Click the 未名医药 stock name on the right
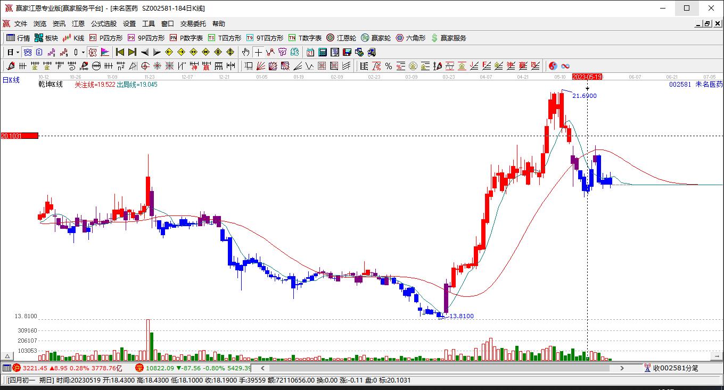Screen dimensions: 724x390 click(x=709, y=85)
